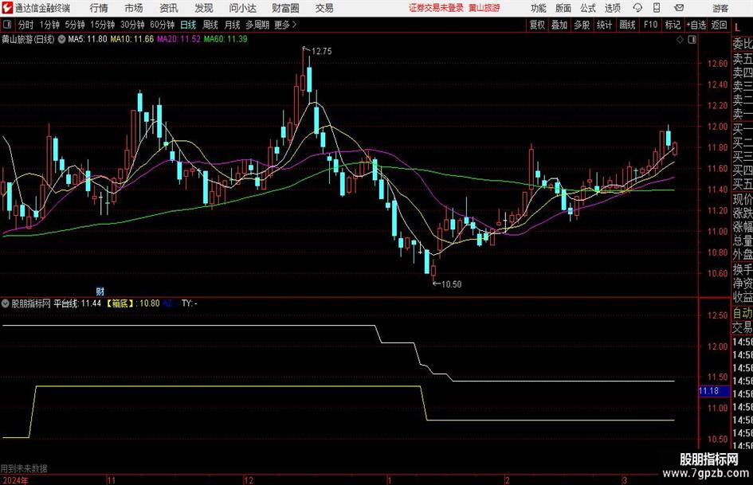The height and width of the screenshot is (485, 753).
Task: Click the 2024年 date axis label
Action: pyautogui.click(x=15, y=480)
